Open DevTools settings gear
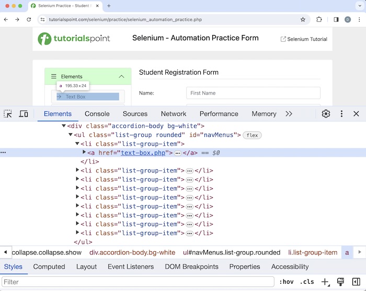Screen dimensions: 366x291 (326, 114)
